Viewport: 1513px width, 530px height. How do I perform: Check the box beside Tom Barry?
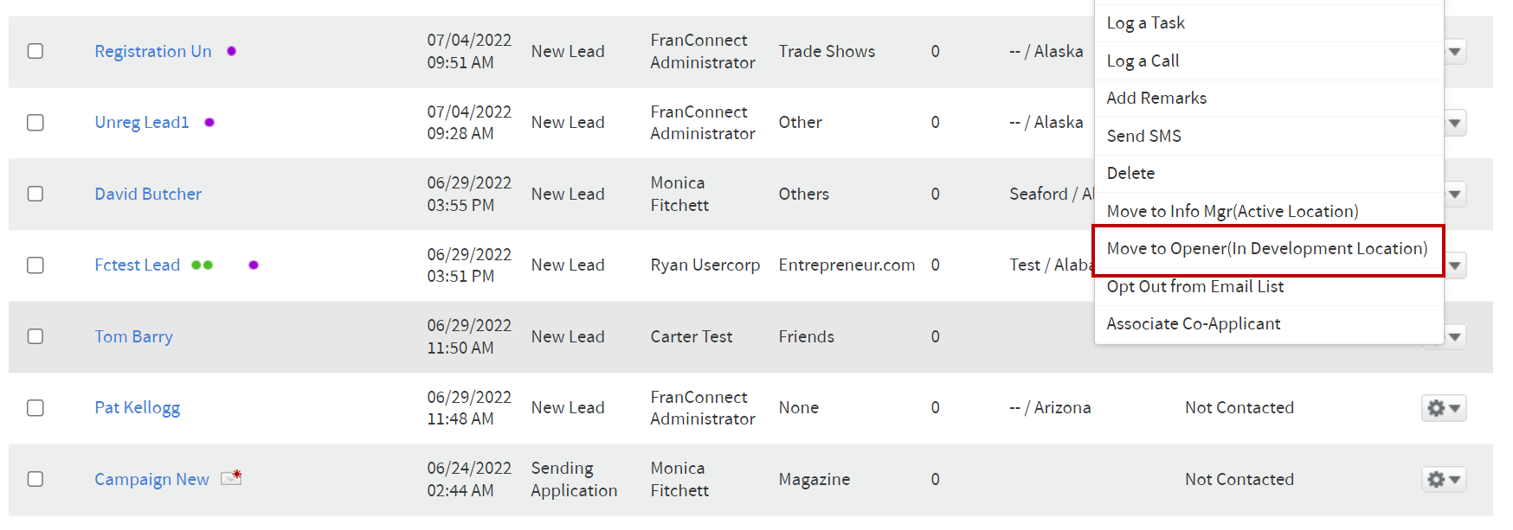pos(35,336)
